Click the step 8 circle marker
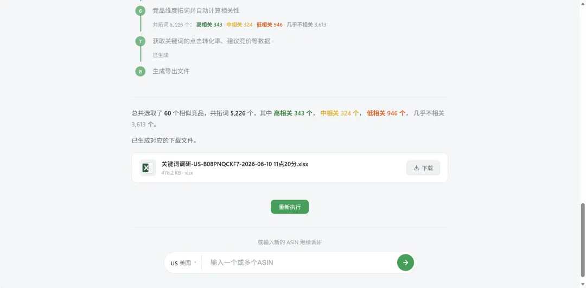This screenshot has height=288, width=586. [x=140, y=72]
